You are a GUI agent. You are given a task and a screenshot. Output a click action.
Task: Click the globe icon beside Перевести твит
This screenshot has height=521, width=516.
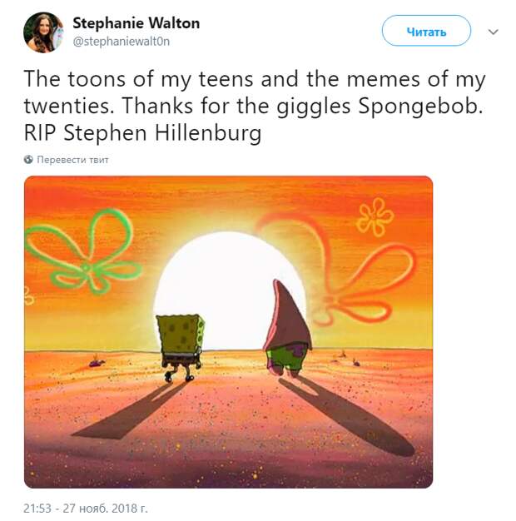(x=28, y=160)
